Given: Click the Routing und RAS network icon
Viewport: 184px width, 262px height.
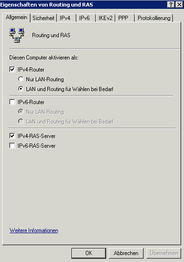Looking at the screenshot, I should [17, 35].
